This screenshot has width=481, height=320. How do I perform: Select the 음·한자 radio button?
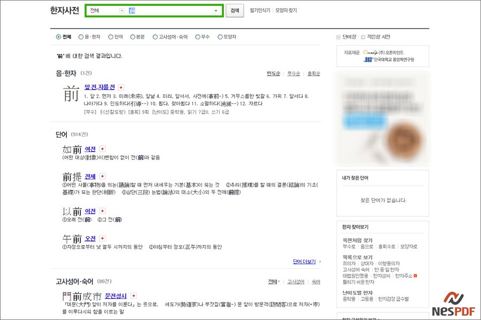coord(81,37)
